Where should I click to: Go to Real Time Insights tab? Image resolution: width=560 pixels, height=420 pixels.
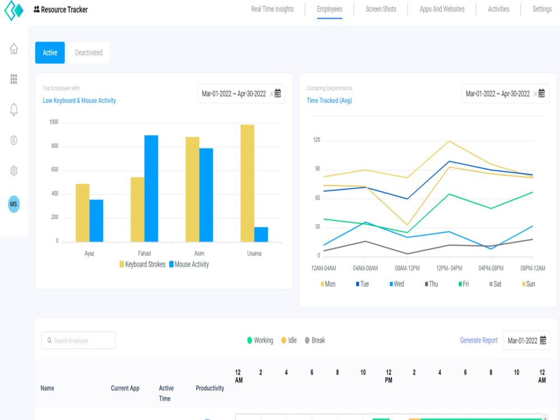click(272, 10)
